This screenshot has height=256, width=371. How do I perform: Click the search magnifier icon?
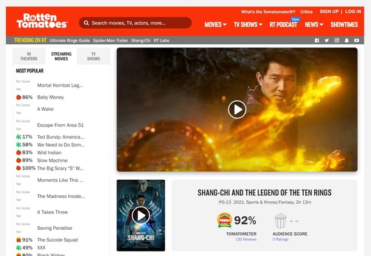(x=86, y=23)
